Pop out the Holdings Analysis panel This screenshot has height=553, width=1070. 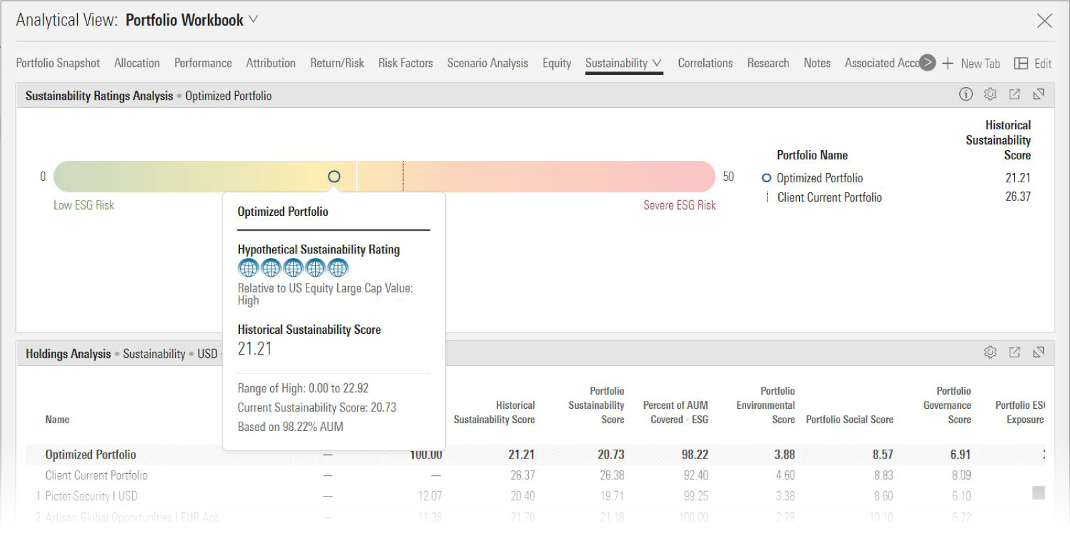[x=1014, y=353]
